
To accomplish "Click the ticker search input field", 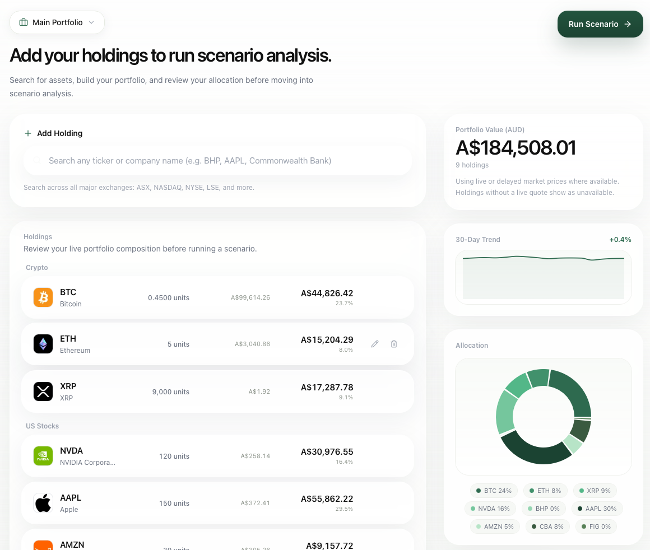I will (x=217, y=160).
